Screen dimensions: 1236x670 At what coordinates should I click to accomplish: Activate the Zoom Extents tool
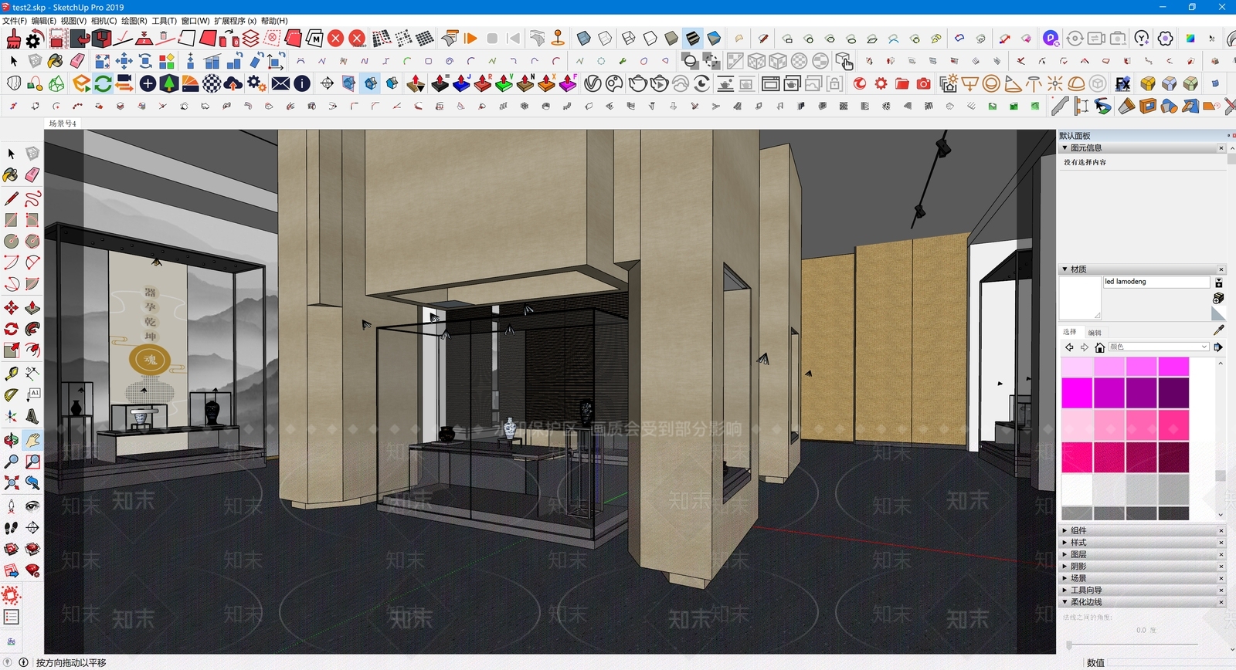(x=11, y=483)
